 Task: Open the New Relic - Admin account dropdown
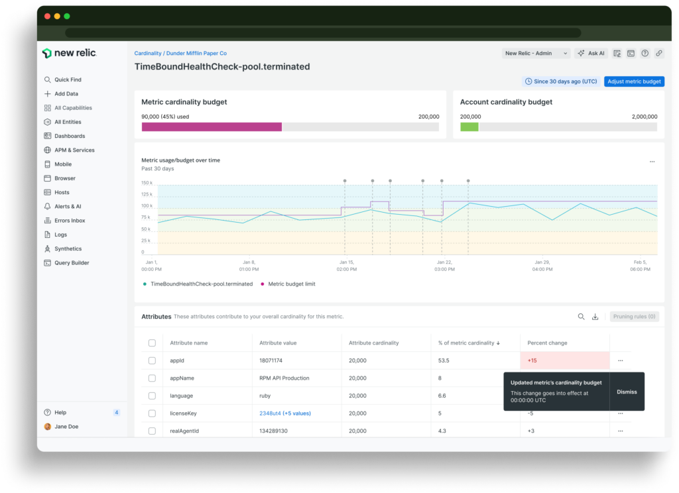(x=536, y=53)
